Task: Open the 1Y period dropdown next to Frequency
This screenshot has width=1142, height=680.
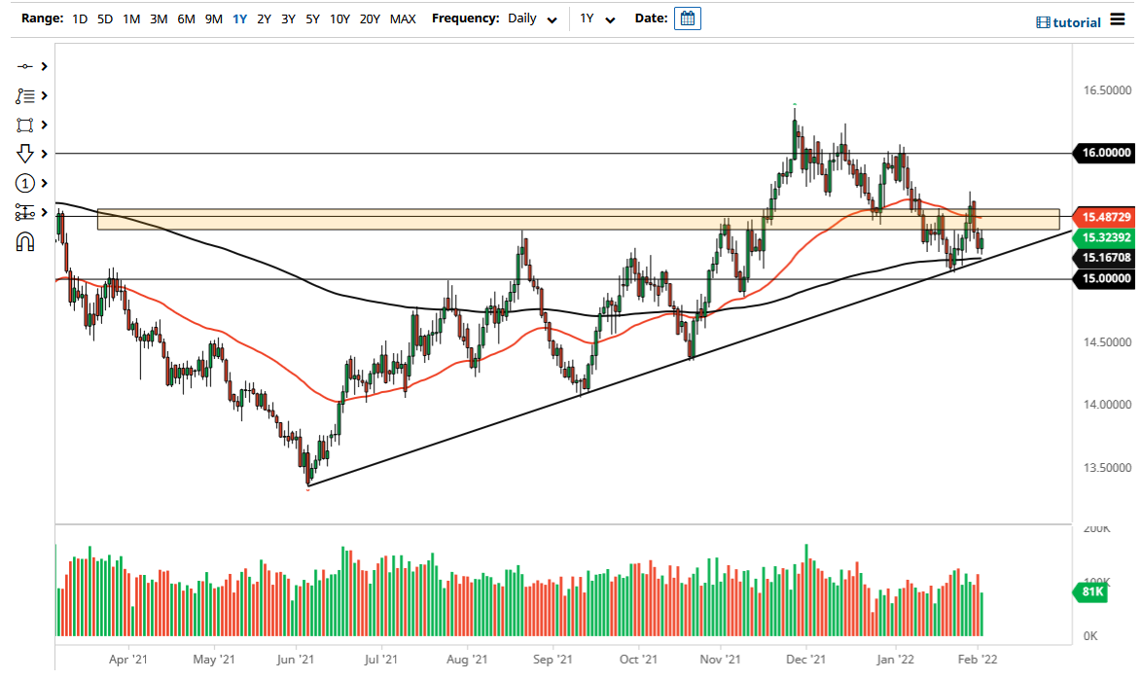Action: [x=596, y=18]
